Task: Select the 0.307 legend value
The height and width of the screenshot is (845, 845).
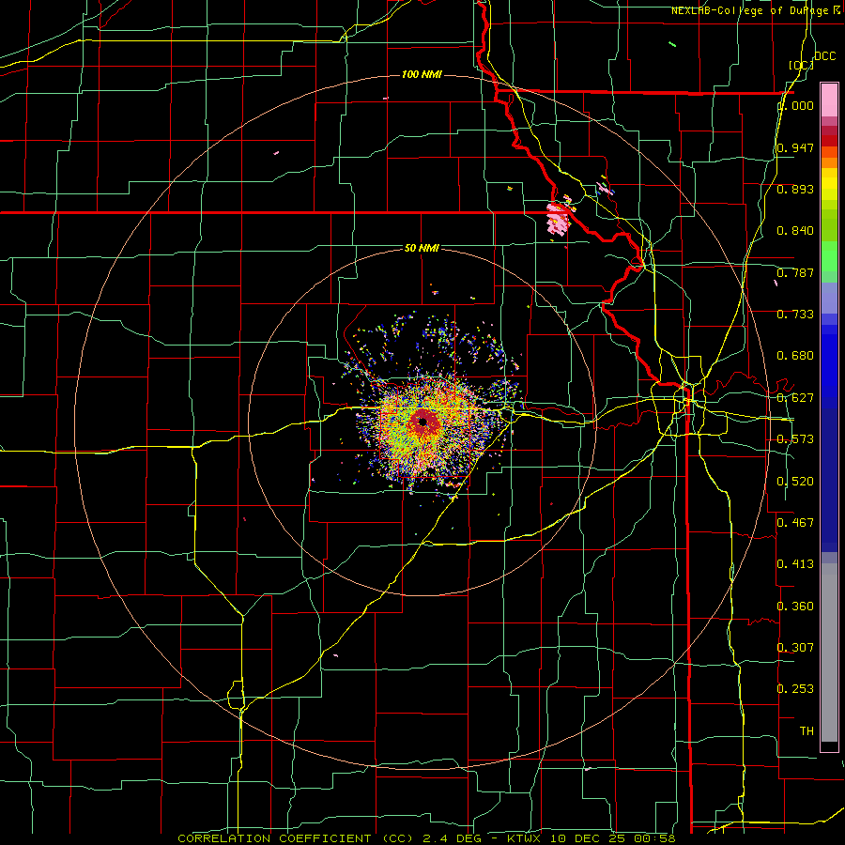Action: click(795, 648)
